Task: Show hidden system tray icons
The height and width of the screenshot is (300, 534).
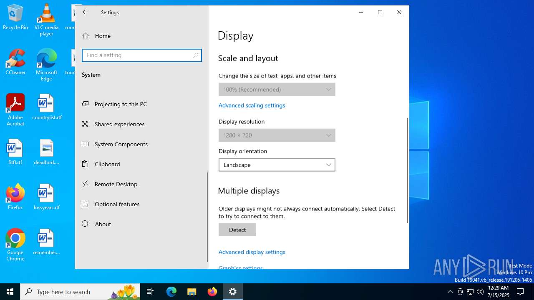Action: coord(450,292)
